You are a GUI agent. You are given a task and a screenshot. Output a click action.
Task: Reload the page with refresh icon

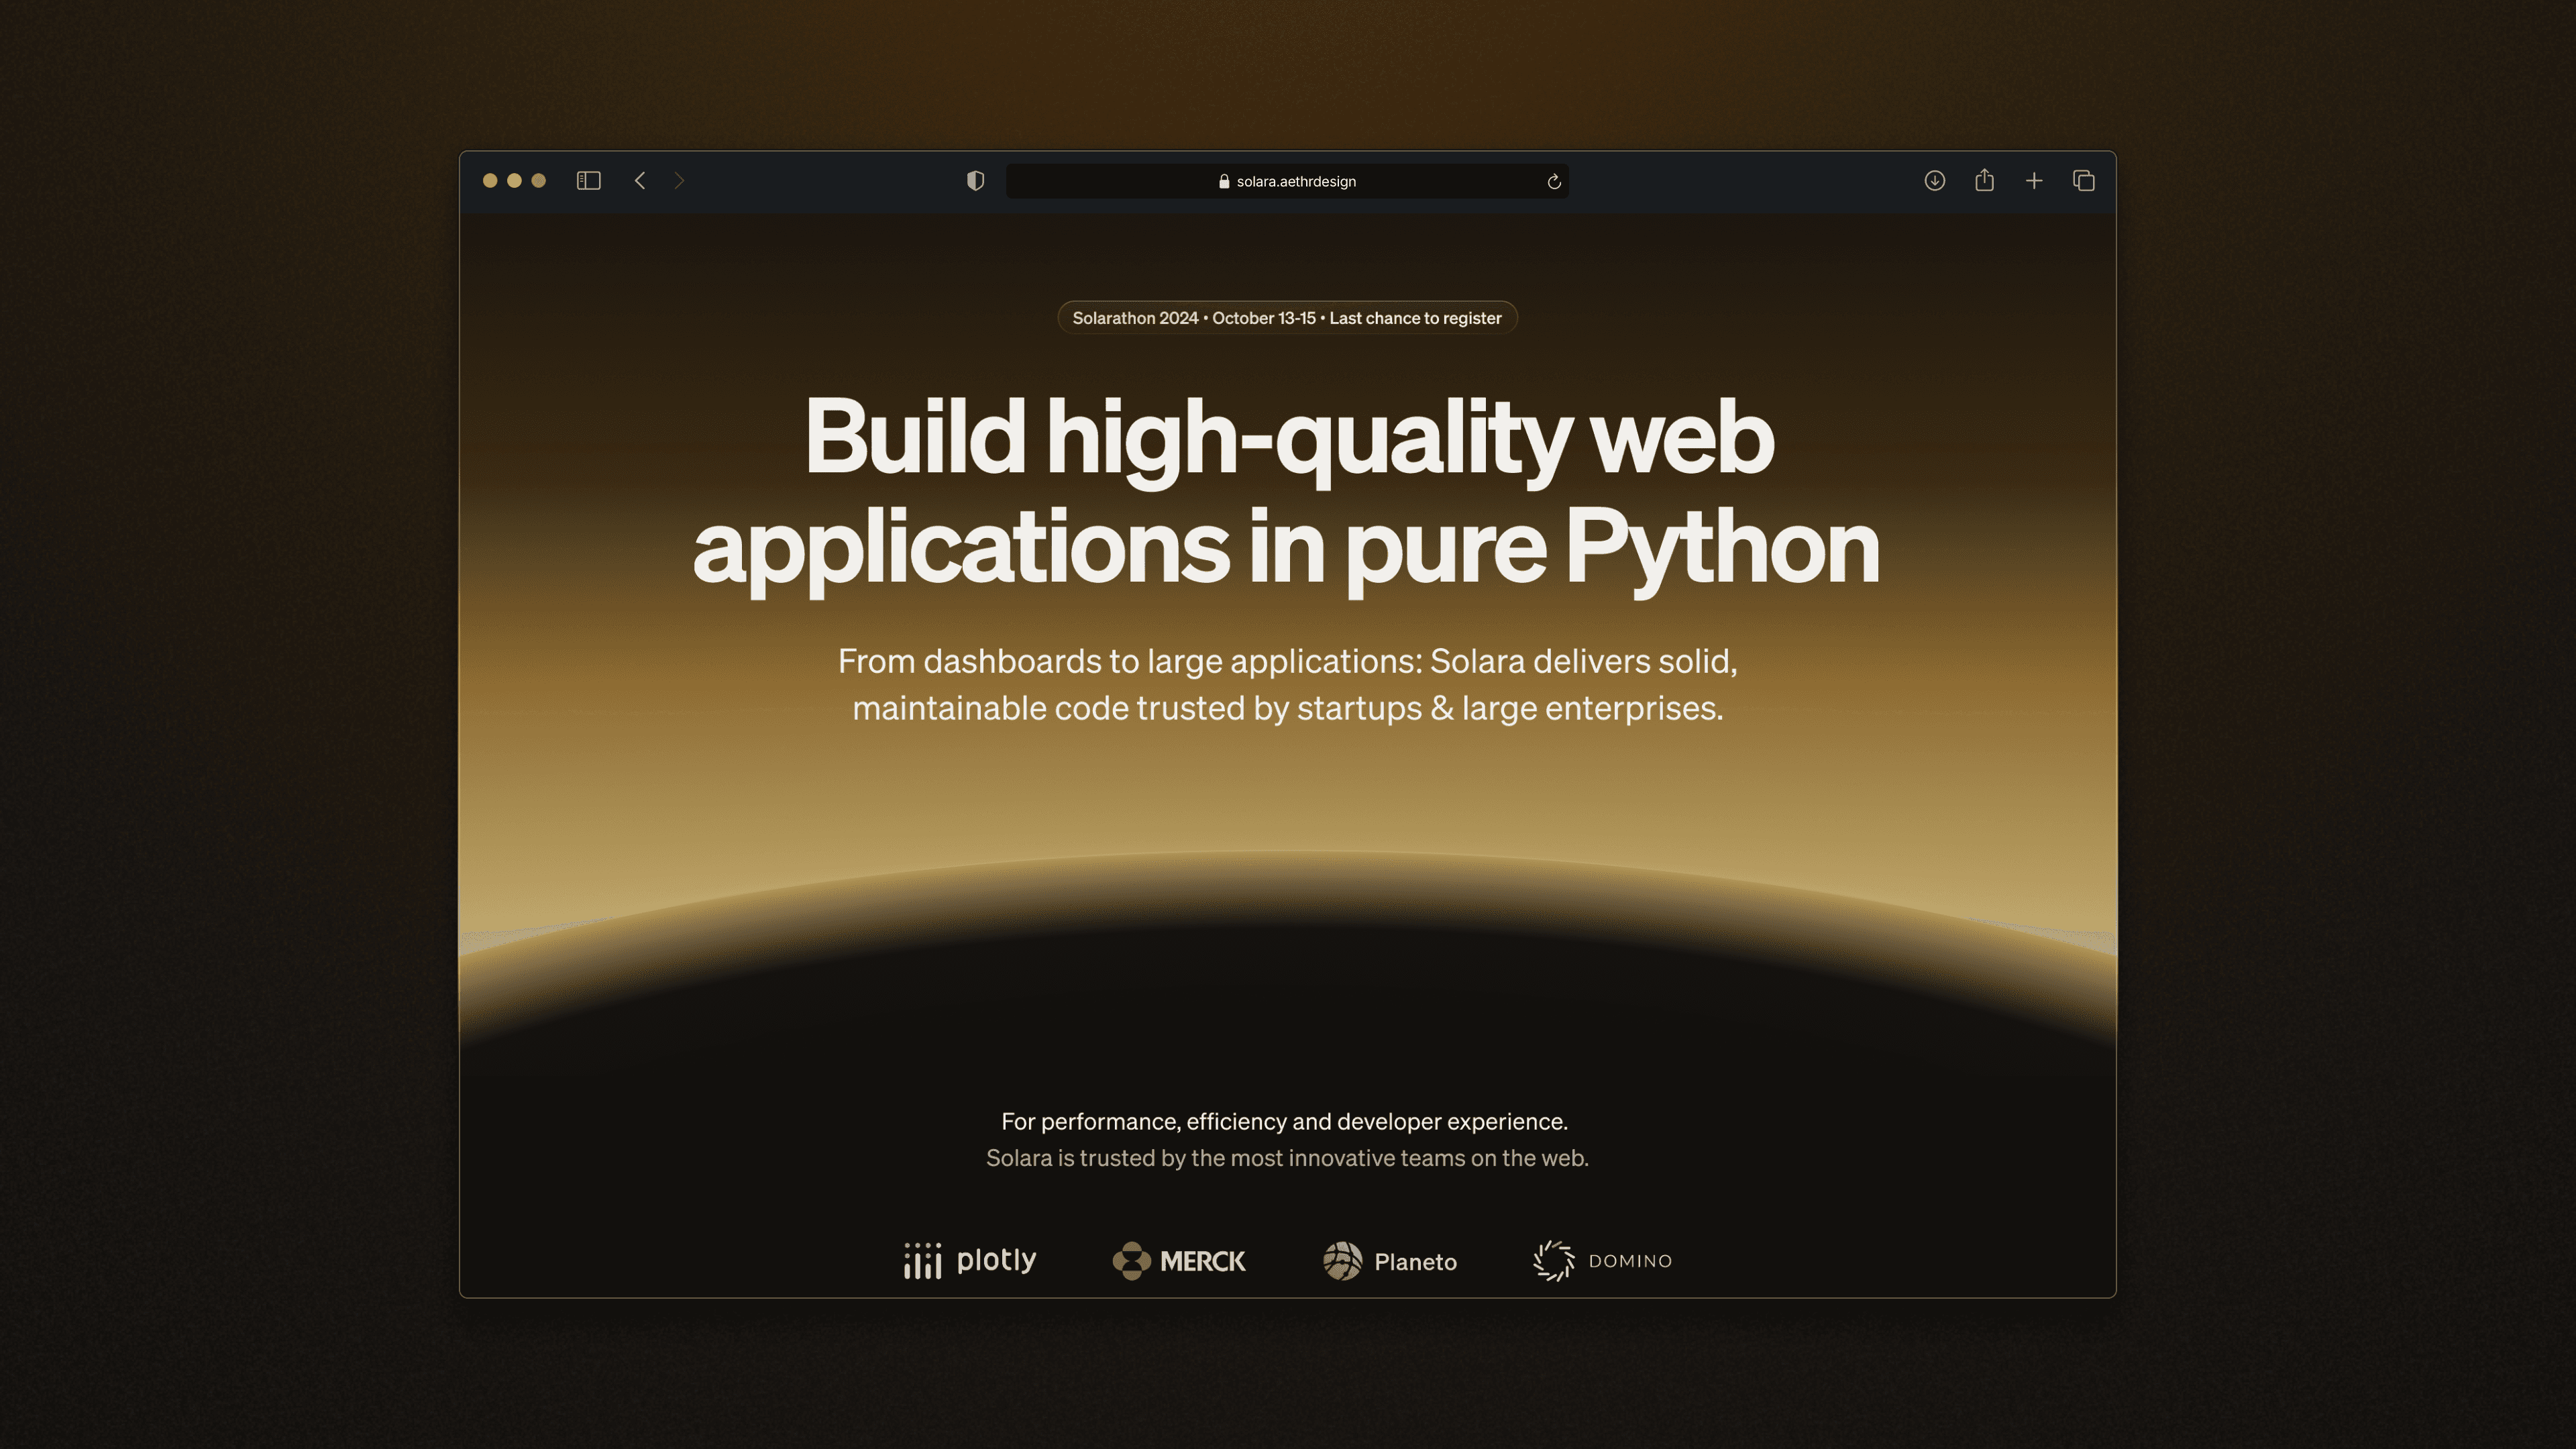[x=1553, y=182]
